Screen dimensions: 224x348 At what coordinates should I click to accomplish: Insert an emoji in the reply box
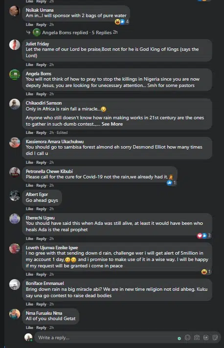click(188, 338)
